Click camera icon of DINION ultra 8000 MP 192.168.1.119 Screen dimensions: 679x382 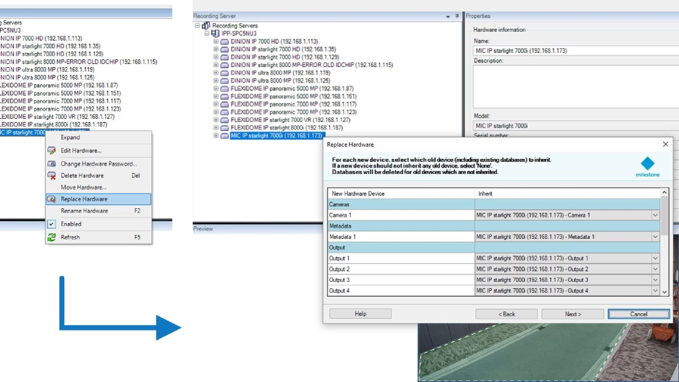(225, 73)
